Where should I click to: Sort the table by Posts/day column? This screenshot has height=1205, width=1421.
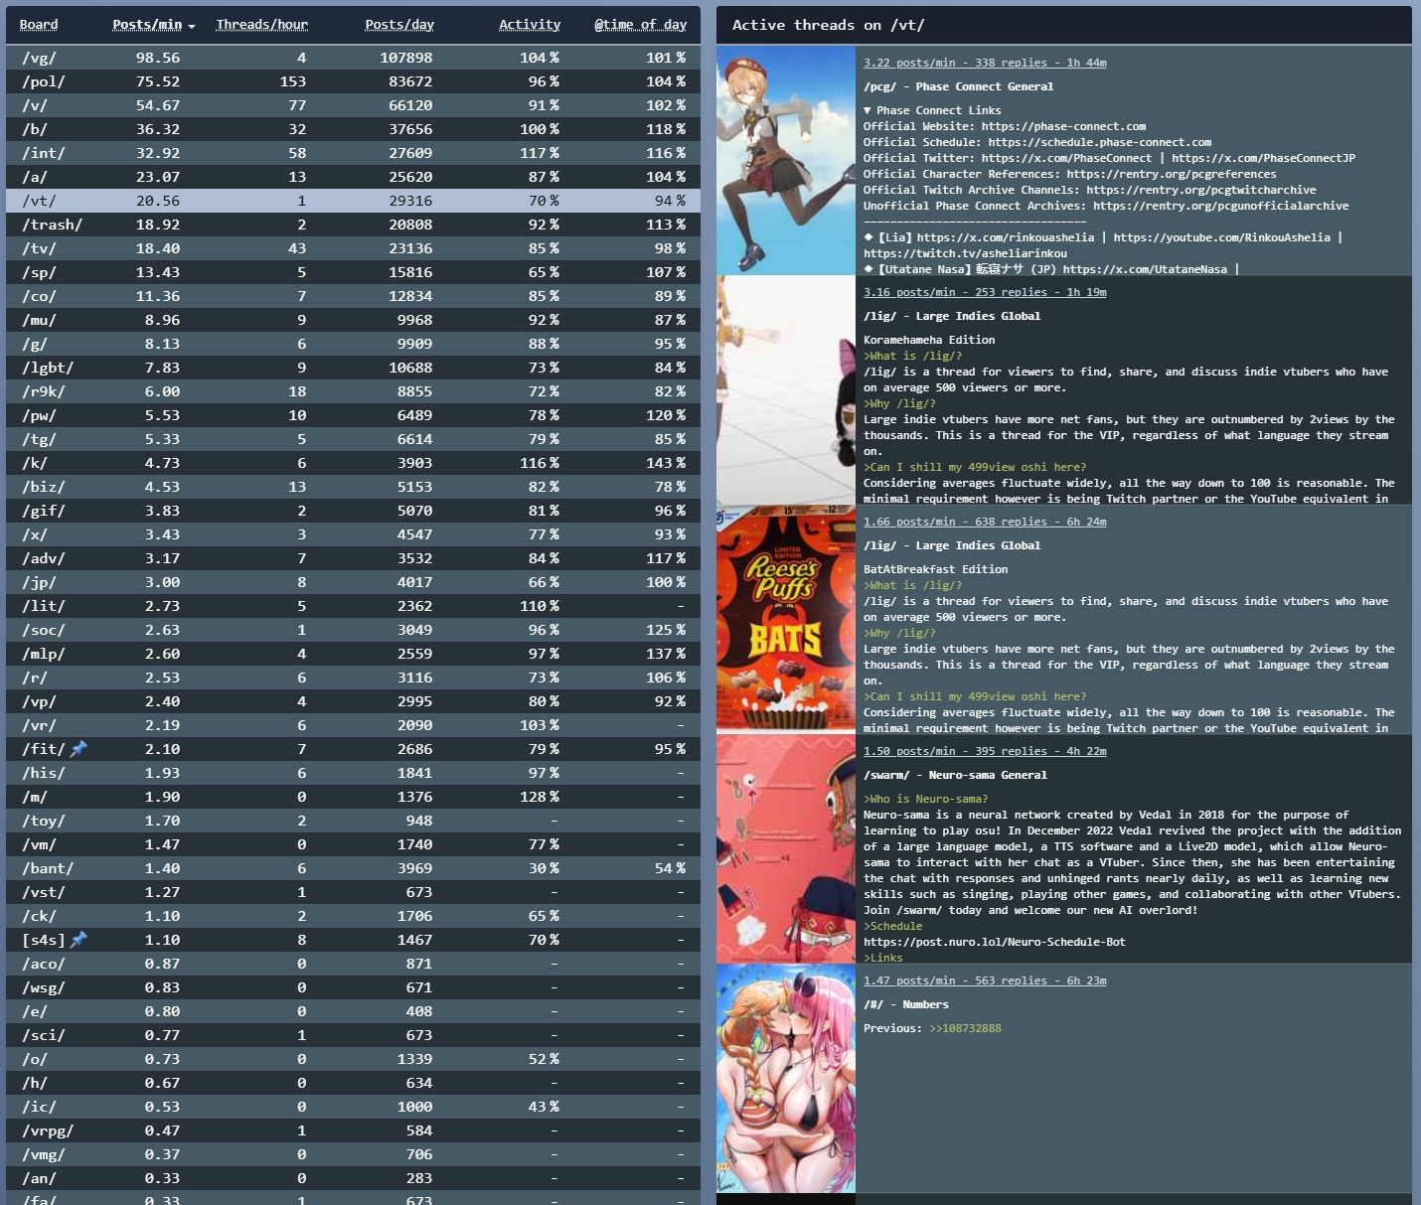tap(399, 25)
